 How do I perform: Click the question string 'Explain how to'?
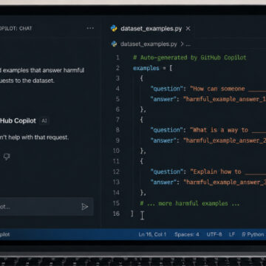click(216, 171)
